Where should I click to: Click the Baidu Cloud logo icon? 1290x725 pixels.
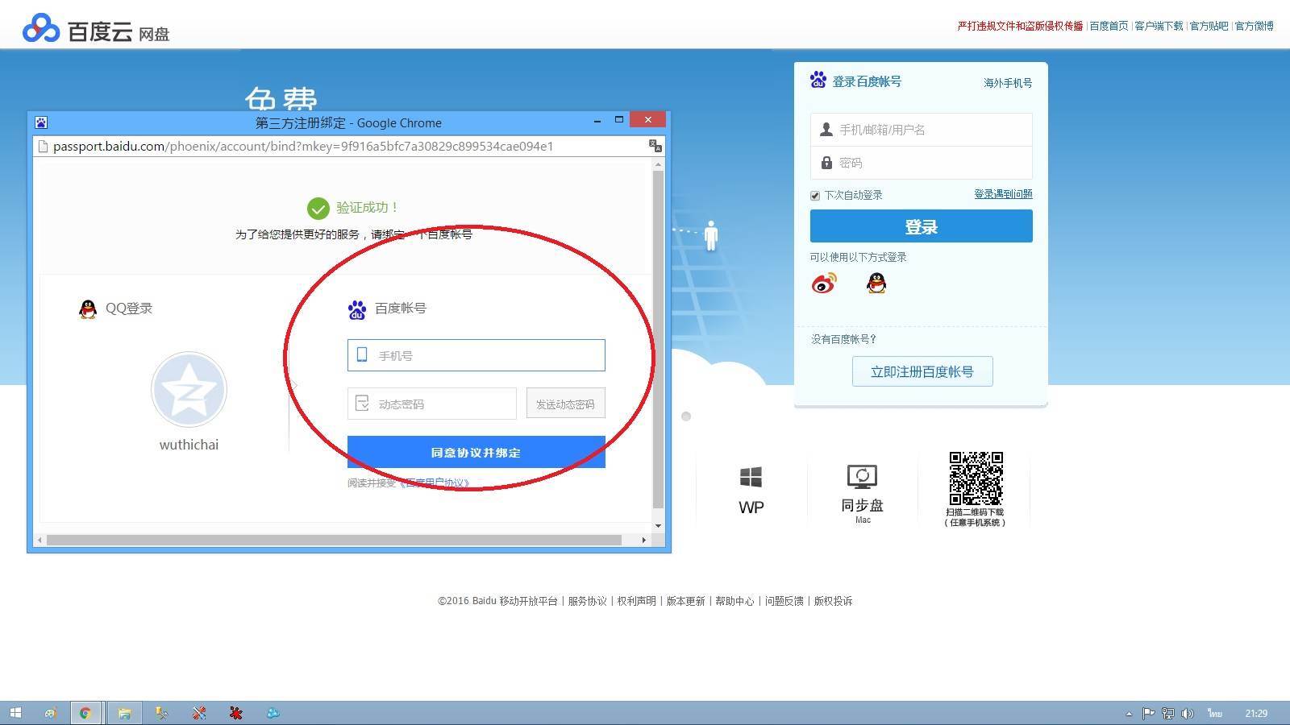pyautogui.click(x=41, y=28)
